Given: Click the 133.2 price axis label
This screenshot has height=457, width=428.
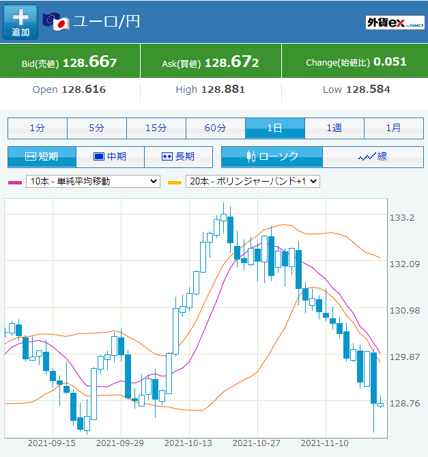Looking at the screenshot, I should [x=402, y=218].
